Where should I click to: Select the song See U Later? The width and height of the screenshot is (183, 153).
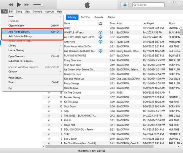point(70,139)
